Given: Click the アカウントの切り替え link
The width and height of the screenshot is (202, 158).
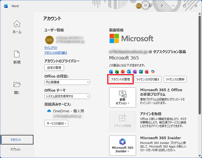Looking at the screenshot, I should pos(56,53).
